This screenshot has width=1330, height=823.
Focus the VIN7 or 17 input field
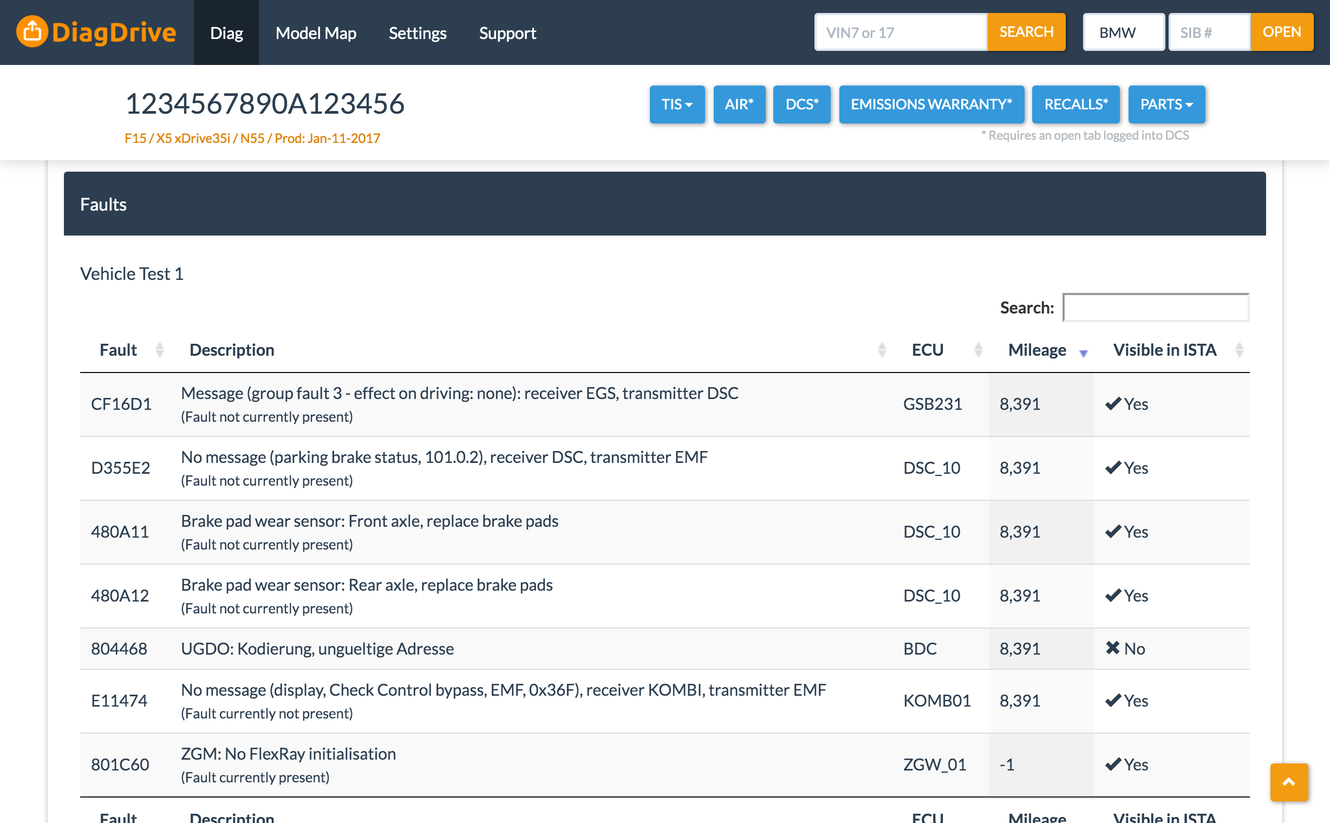point(901,32)
